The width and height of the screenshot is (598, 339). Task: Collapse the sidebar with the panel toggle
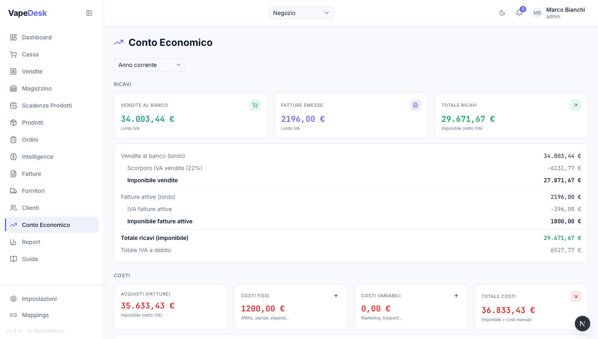89,13
